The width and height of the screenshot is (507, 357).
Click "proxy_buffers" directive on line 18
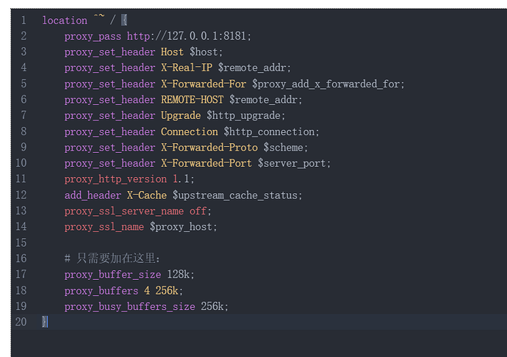[x=101, y=291]
